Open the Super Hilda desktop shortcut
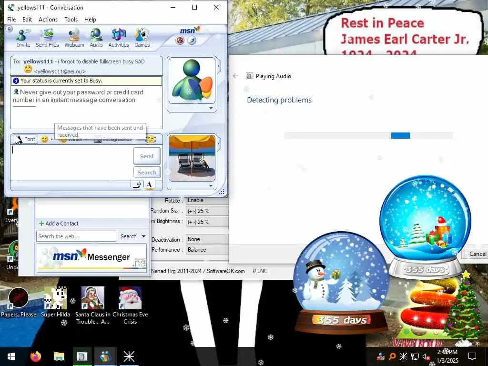 click(55, 303)
